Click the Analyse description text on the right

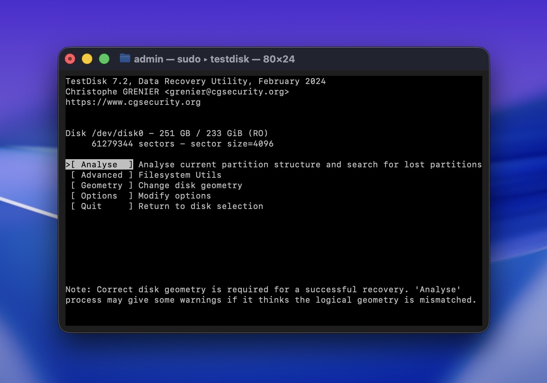tap(309, 164)
